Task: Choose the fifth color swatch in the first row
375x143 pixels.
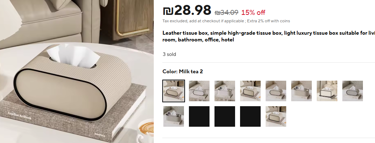Action: pos(276,91)
